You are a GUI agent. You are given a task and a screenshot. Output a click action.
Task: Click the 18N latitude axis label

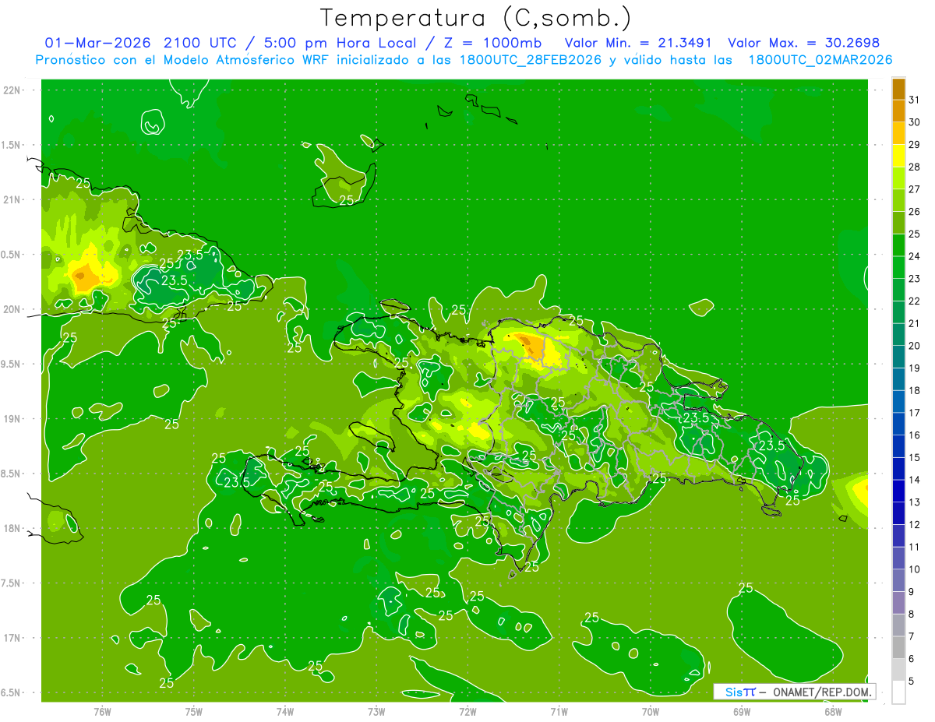(x=12, y=528)
